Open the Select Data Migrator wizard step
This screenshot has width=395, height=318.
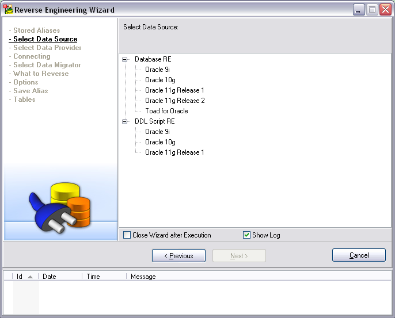[x=45, y=65]
